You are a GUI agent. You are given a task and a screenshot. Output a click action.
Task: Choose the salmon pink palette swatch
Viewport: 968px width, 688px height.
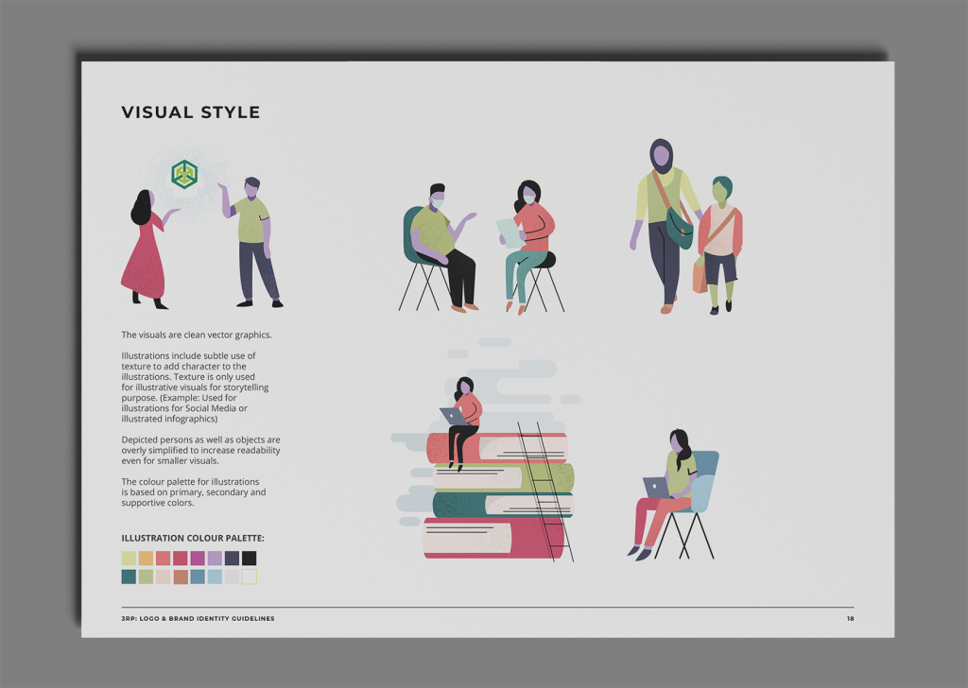coord(163,559)
